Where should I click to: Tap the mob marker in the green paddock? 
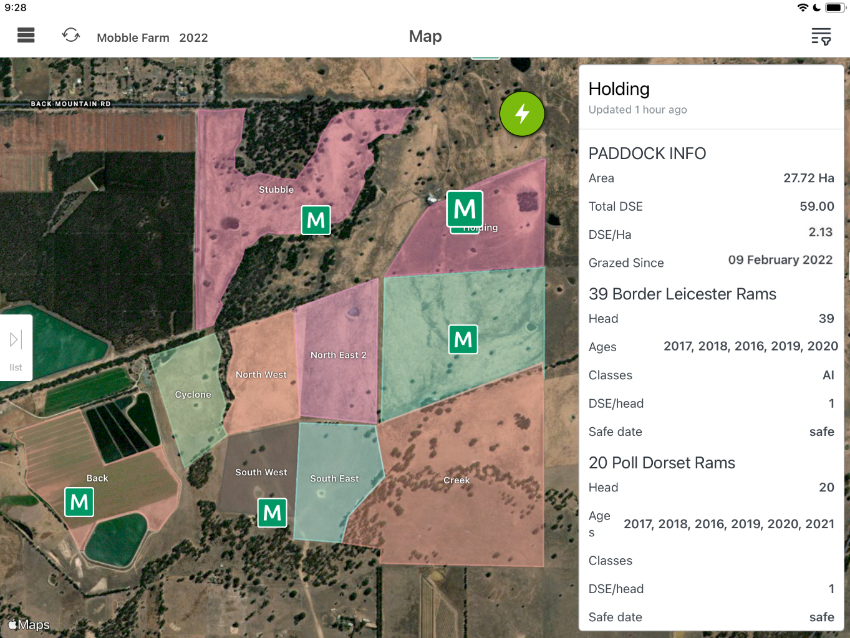(463, 339)
